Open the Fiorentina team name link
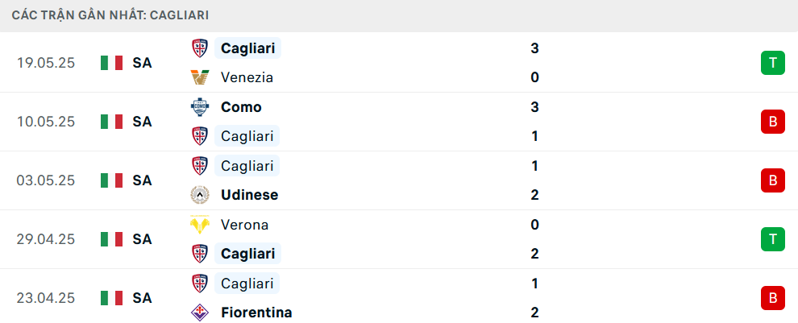Image resolution: width=798 pixels, height=323 pixels. [256, 313]
